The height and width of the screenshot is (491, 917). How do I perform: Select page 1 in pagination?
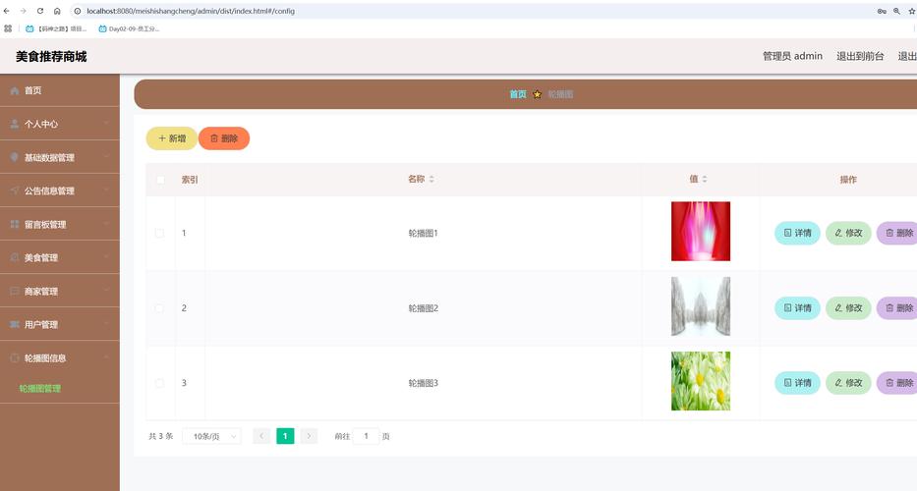285,436
